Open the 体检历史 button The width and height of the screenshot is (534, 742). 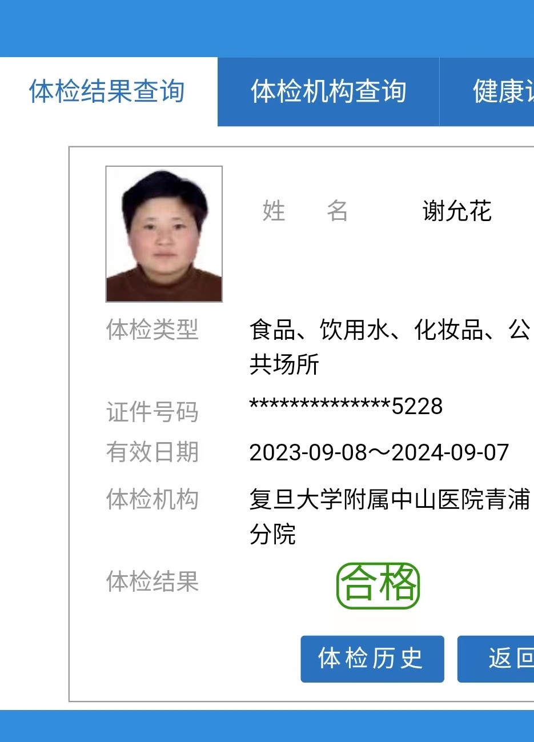pyautogui.click(x=372, y=659)
